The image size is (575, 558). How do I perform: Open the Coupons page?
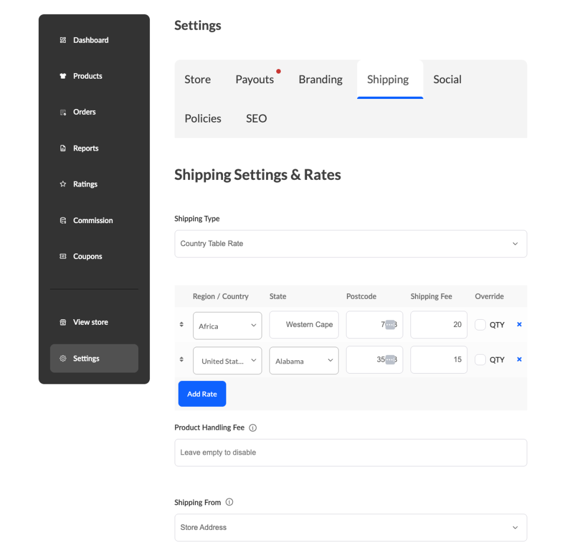pyautogui.click(x=88, y=256)
